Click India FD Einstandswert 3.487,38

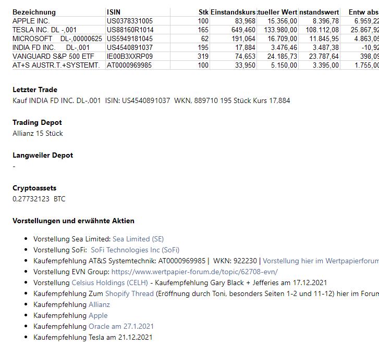pos(326,47)
